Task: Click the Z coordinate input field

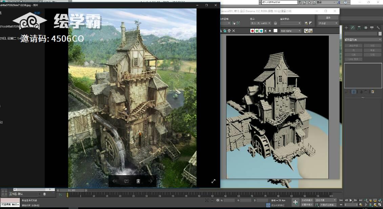Action: [x=262, y=200]
